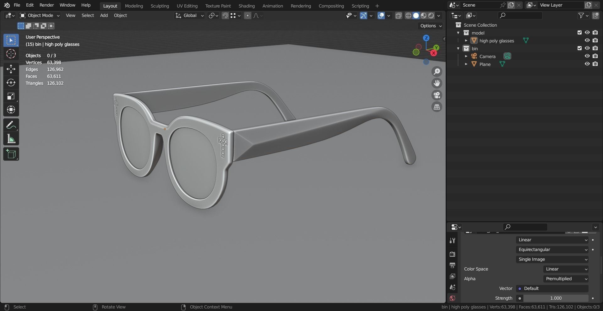Viewport: 603px width, 311px height.
Task: Select the Scale tool
Action: click(11, 96)
